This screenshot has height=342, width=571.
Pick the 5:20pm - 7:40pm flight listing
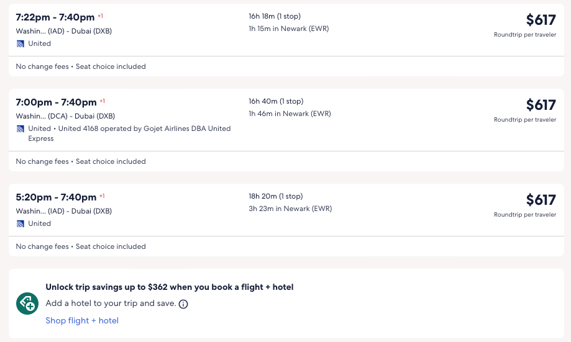pyautogui.click(x=56, y=197)
